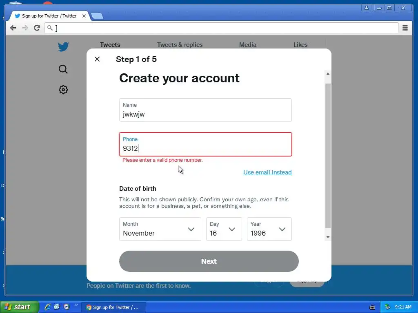Image resolution: width=418 pixels, height=313 pixels.
Task: Click the Phone input field
Action: pyautogui.click(x=205, y=144)
